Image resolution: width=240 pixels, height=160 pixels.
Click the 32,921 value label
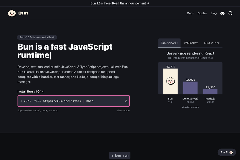190,80
